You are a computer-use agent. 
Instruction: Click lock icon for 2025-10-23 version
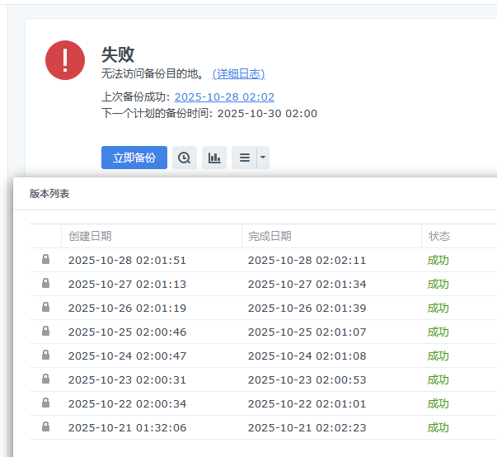coord(45,379)
